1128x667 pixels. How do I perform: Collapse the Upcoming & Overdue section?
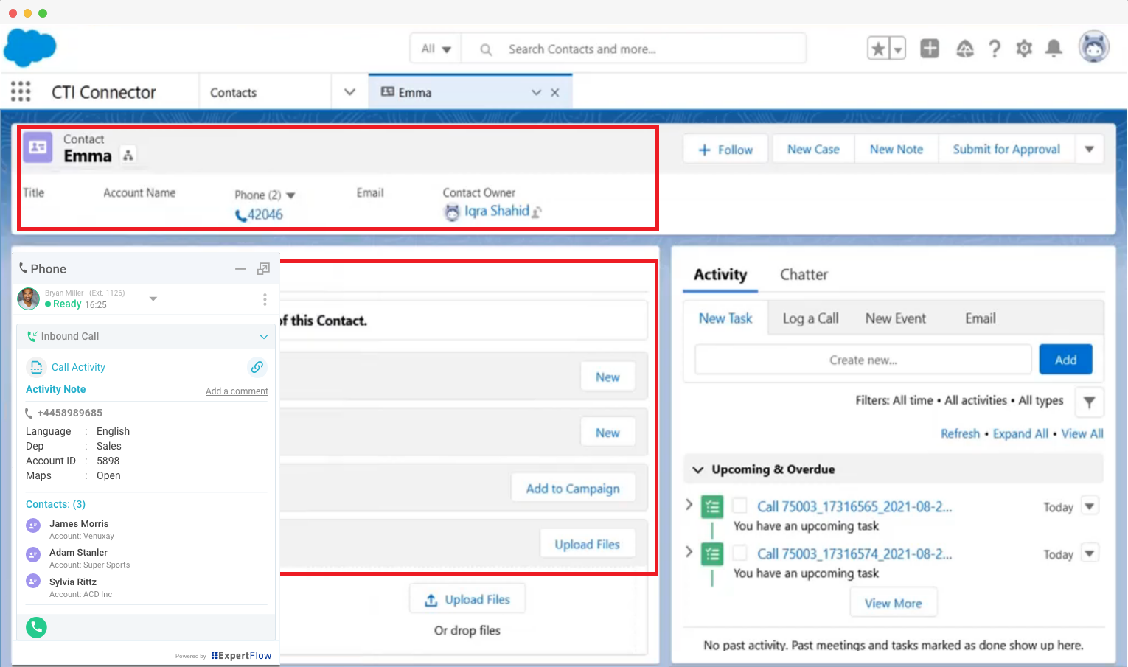(697, 469)
